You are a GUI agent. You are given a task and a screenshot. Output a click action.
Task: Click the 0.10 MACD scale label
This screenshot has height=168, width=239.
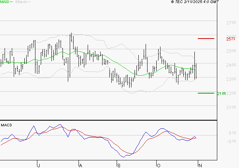tap(233, 133)
